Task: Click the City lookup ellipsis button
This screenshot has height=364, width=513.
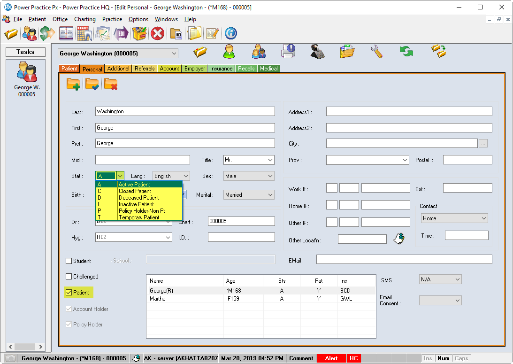Action: point(483,144)
